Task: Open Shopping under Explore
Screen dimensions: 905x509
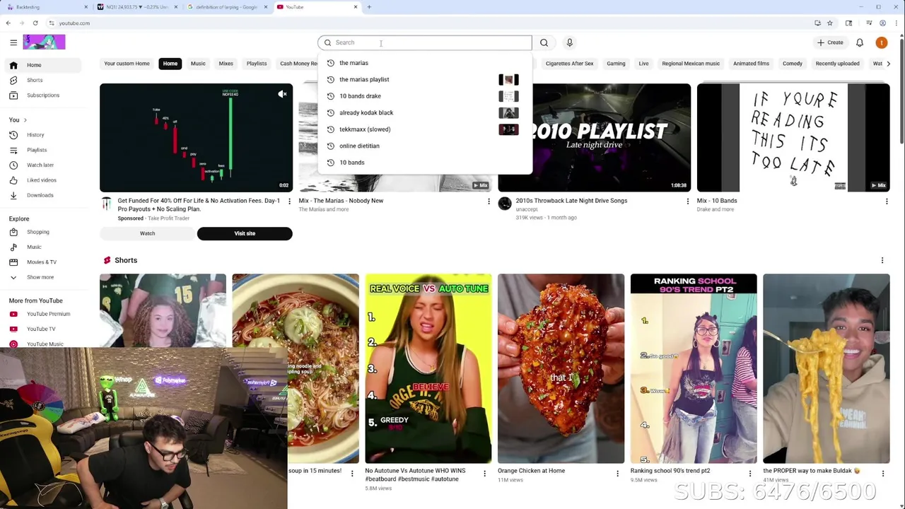Action: tap(42, 232)
